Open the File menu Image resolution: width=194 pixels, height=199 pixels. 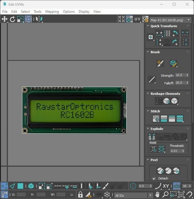click(x=5, y=12)
